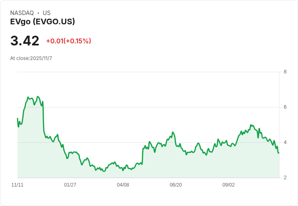Select the 01/27 date axis label

[70, 185]
